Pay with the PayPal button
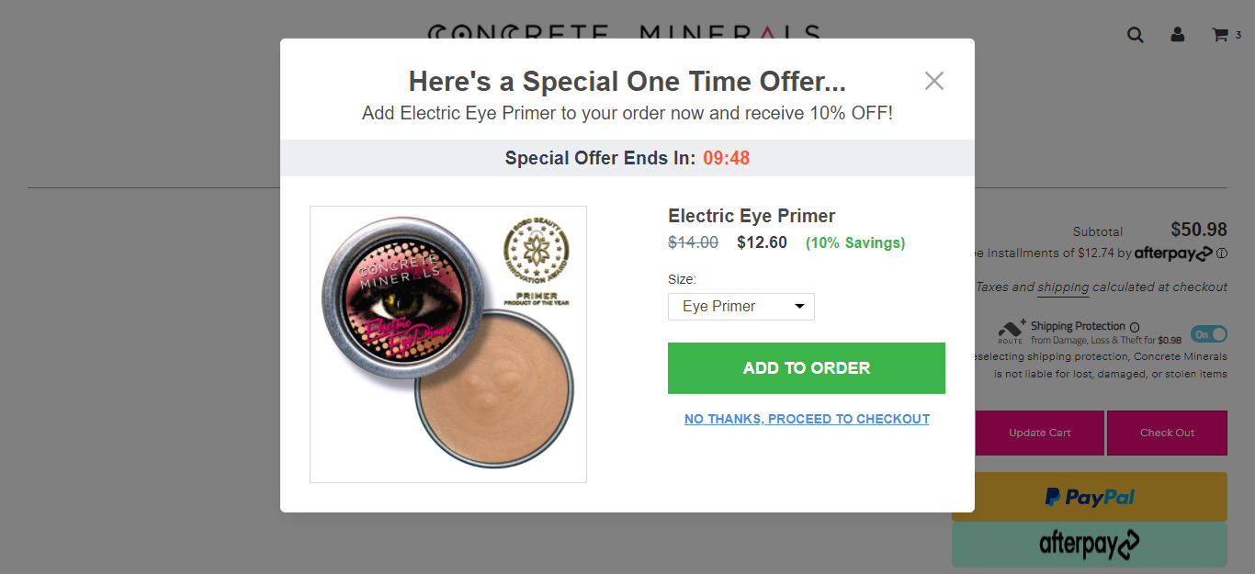The height and width of the screenshot is (574, 1255). click(1090, 497)
